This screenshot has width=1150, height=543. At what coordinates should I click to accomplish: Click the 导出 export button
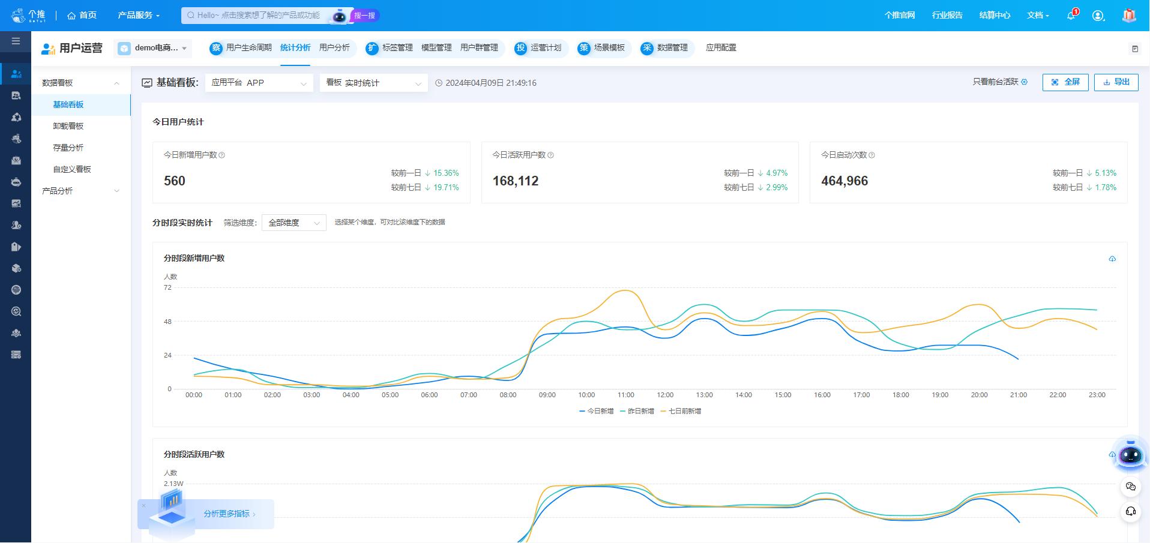[1116, 82]
